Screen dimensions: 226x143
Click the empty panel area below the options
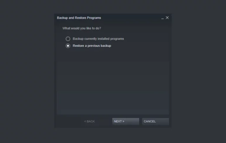[113, 82]
